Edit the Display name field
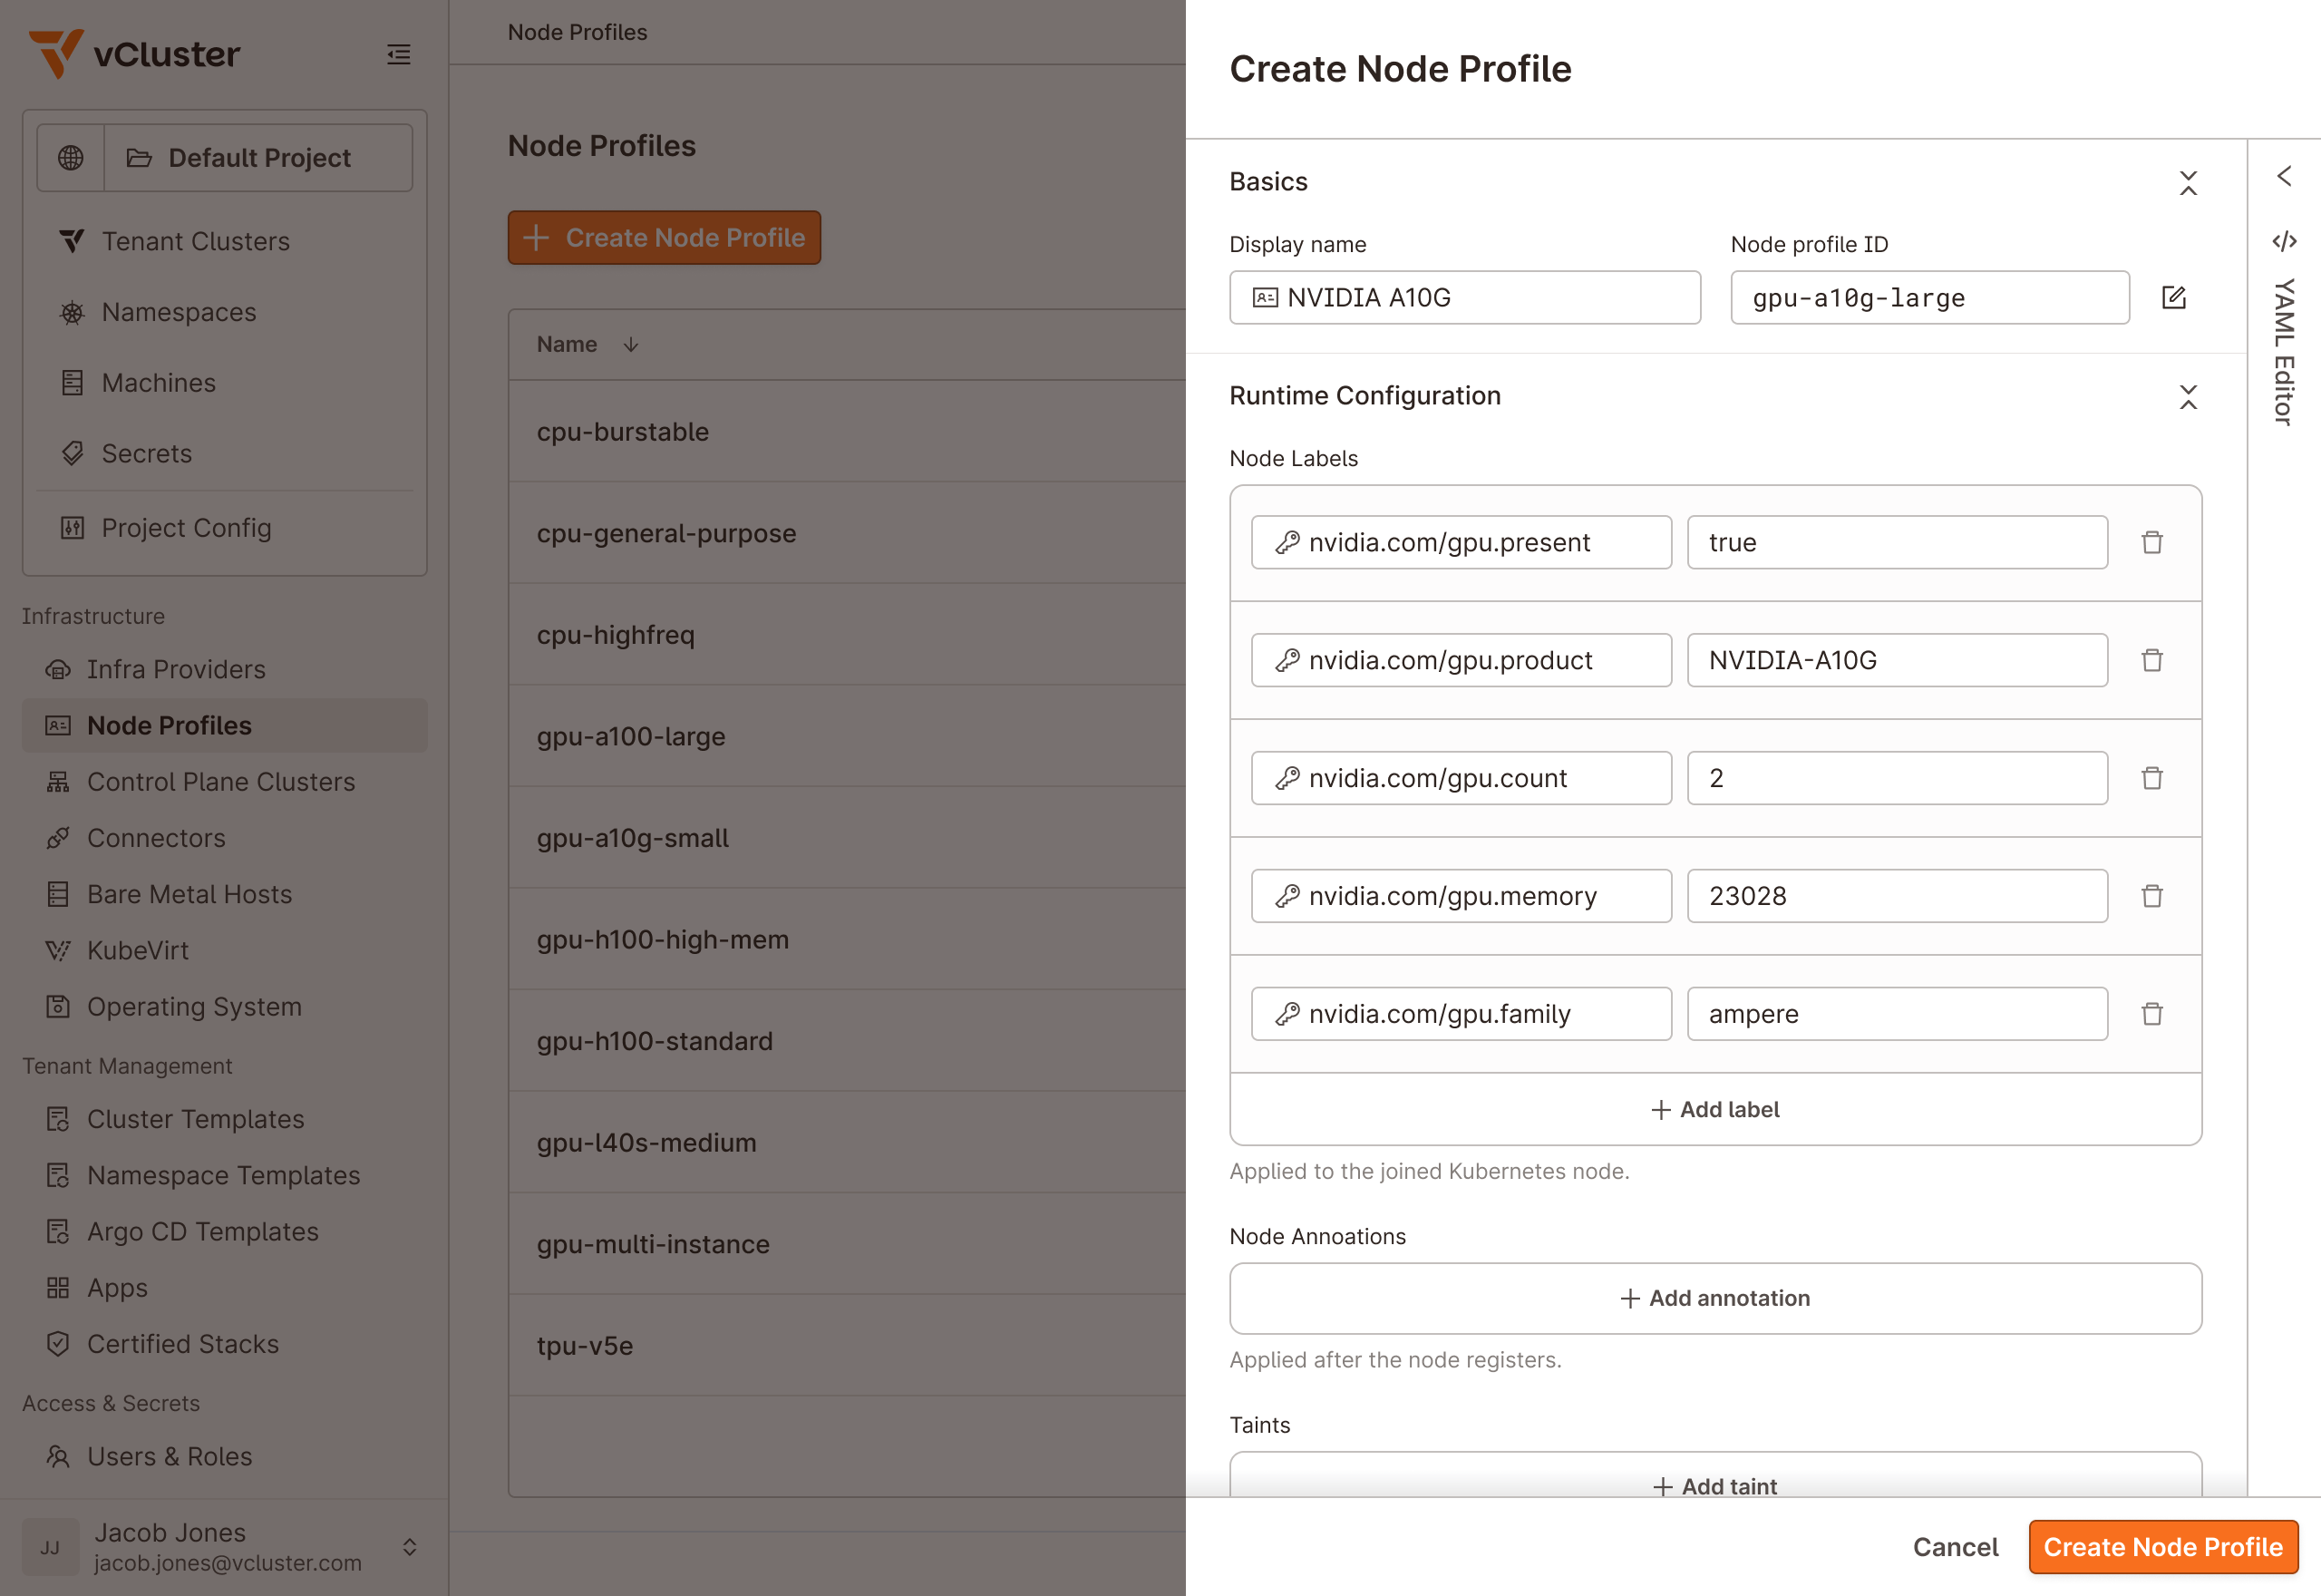 click(x=1464, y=297)
